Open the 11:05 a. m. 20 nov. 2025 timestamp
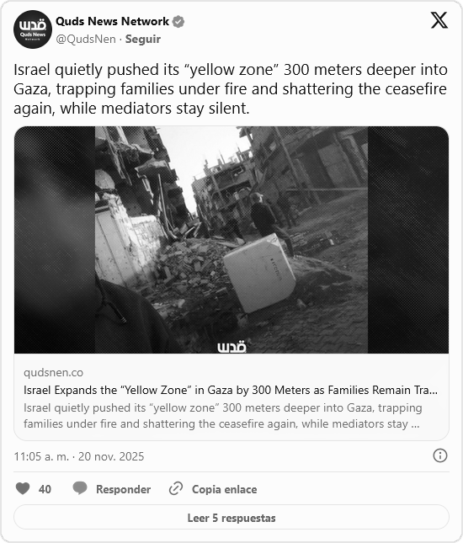This screenshot has height=543, width=463. tap(79, 456)
